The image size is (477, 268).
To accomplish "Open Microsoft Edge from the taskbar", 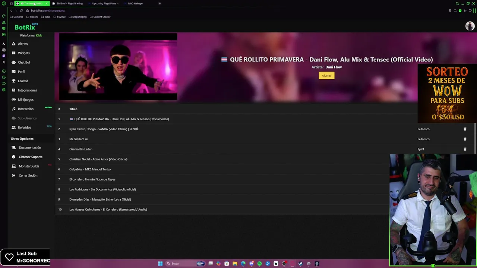I will [x=243, y=264].
